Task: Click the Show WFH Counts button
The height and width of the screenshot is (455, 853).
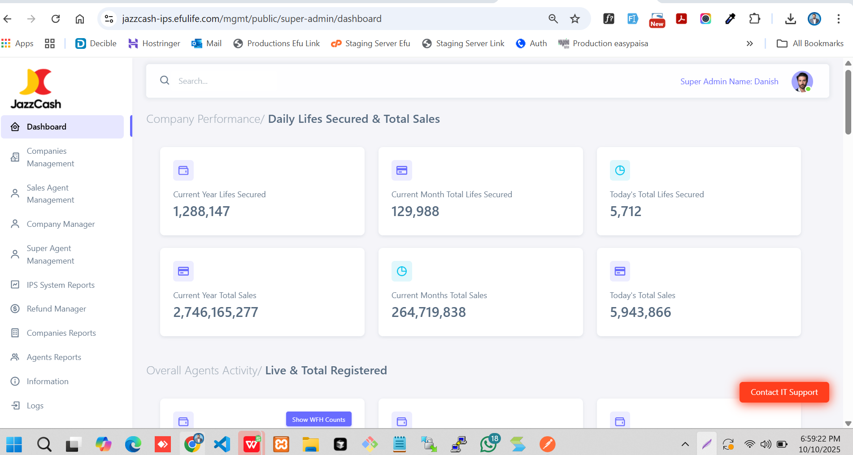Action: (318, 420)
